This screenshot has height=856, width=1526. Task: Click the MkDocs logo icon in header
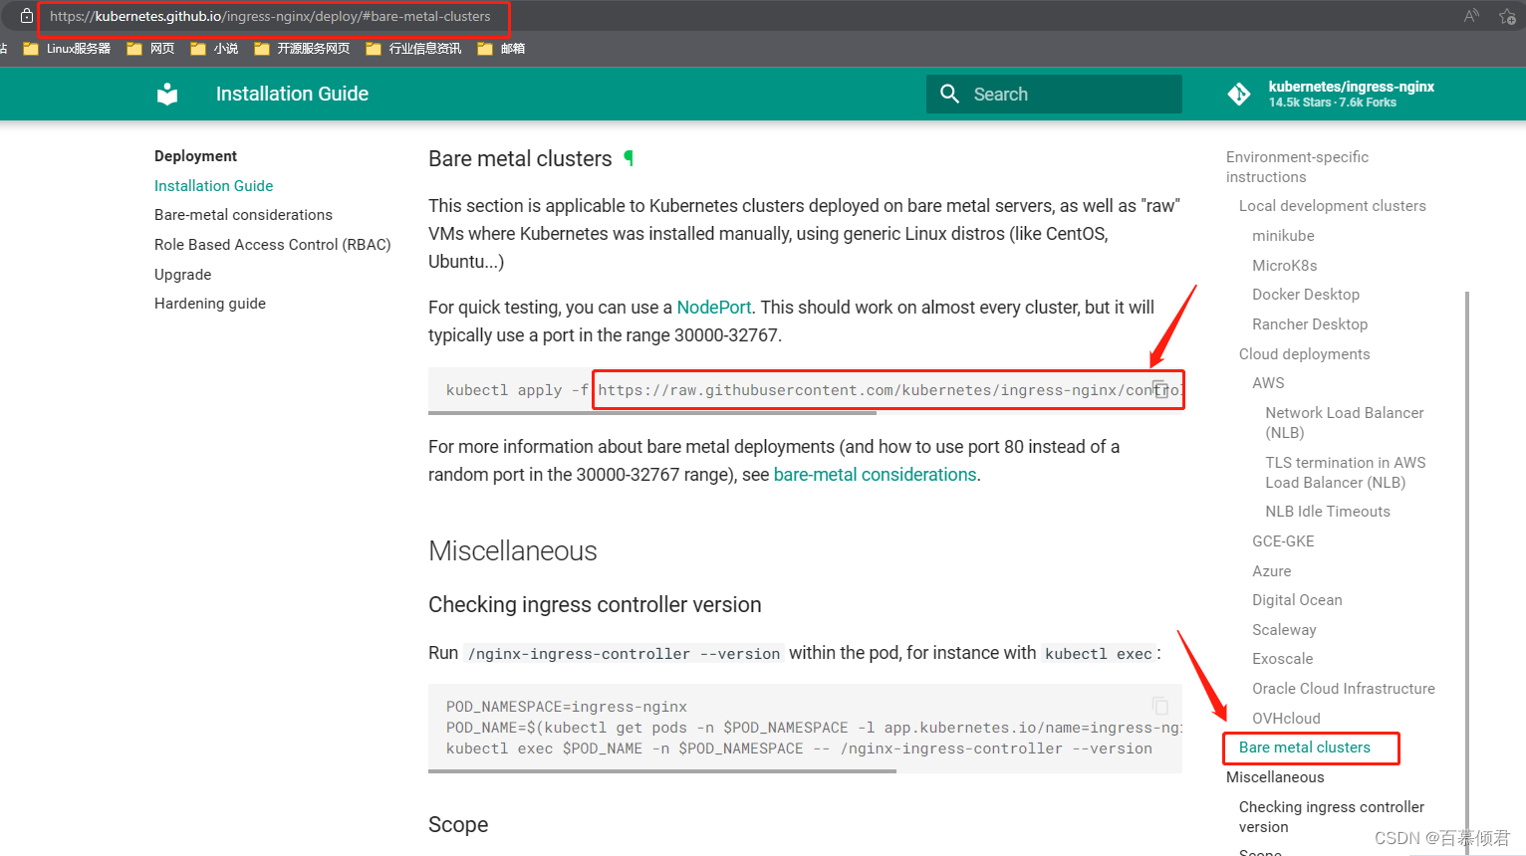coord(167,94)
